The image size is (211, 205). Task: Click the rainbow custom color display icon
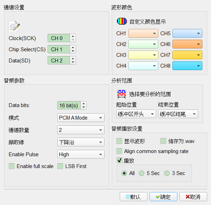[122, 21]
